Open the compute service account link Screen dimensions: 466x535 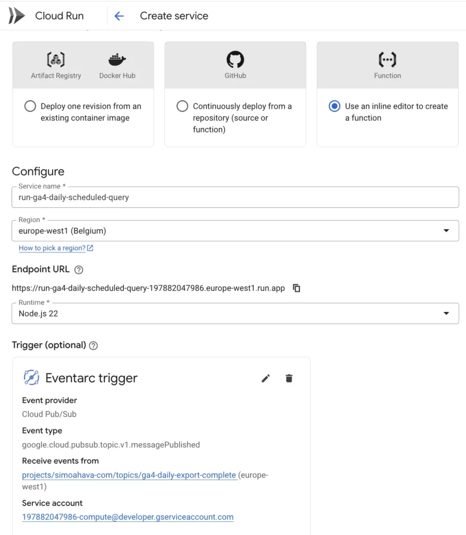click(128, 517)
